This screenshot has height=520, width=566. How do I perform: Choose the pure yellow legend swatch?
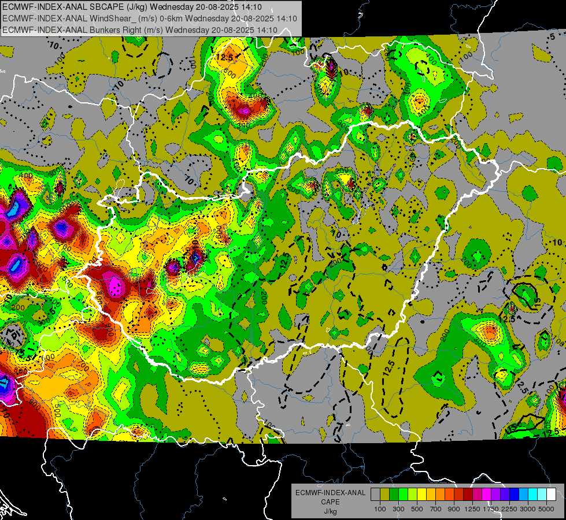coord(421,494)
